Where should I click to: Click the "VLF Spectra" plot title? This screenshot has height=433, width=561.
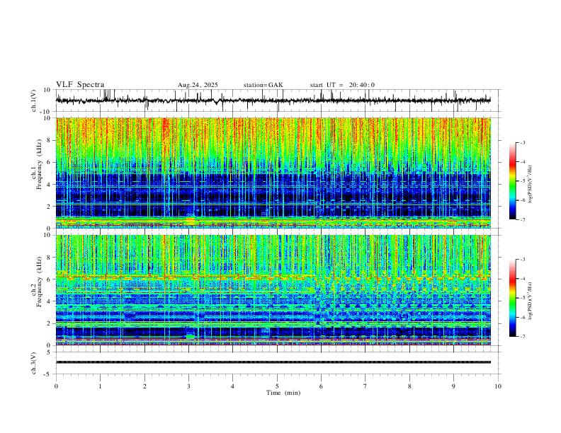click(80, 85)
